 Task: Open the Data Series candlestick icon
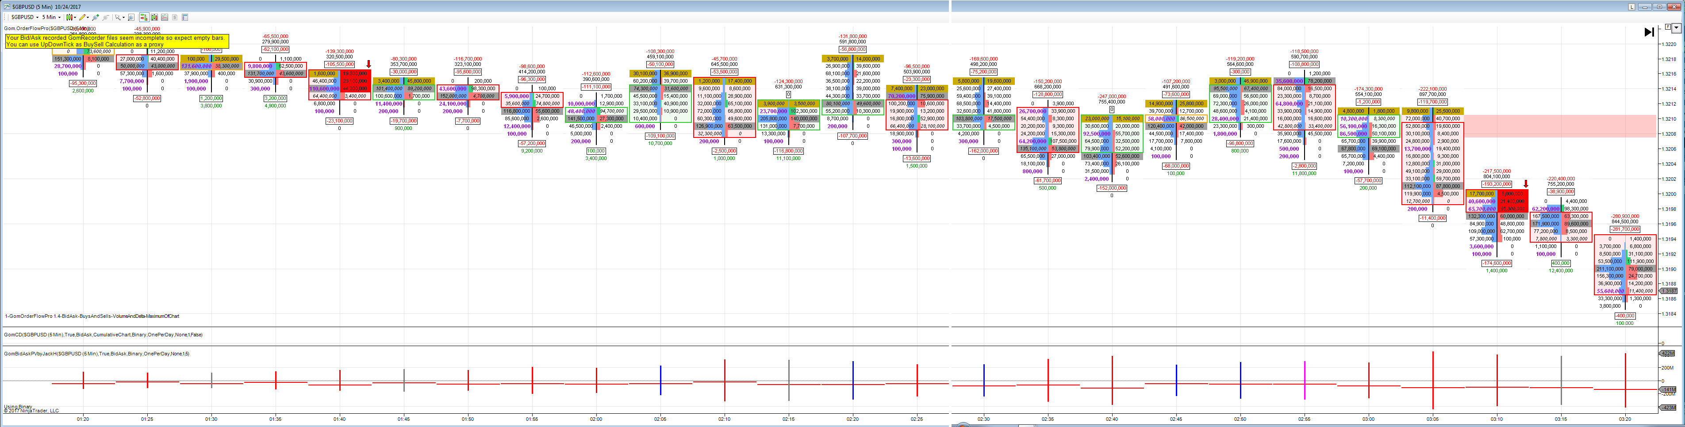point(154,17)
